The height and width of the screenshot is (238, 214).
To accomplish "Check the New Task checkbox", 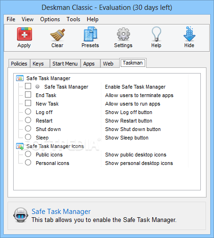I will [x=28, y=103].
